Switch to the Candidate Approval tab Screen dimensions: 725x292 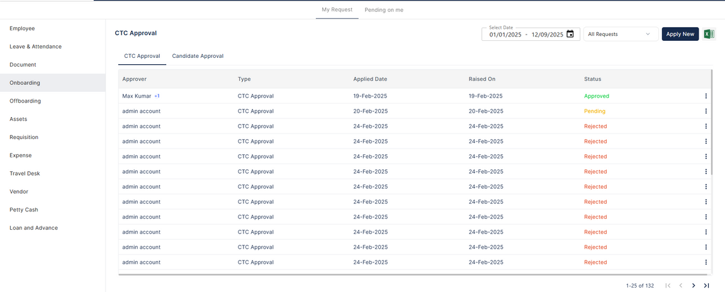pyautogui.click(x=198, y=56)
